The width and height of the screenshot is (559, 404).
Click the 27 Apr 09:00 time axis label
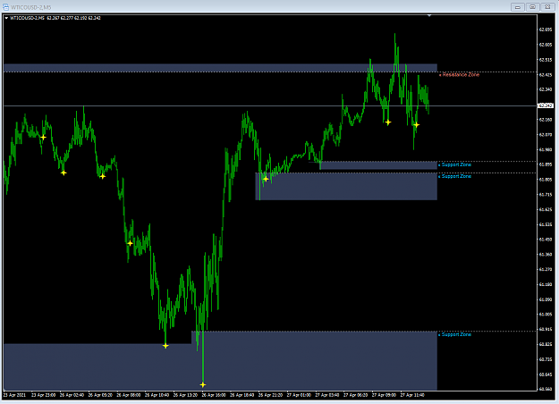click(384, 395)
